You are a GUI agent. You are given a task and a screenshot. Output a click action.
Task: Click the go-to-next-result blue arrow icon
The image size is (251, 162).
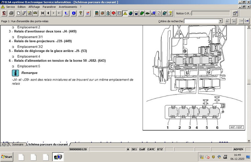click(247, 21)
